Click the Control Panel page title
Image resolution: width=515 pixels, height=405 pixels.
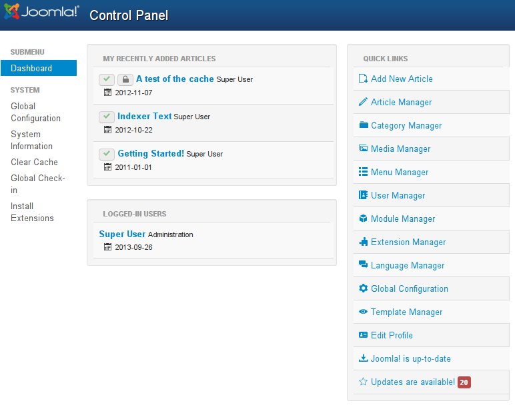point(129,15)
